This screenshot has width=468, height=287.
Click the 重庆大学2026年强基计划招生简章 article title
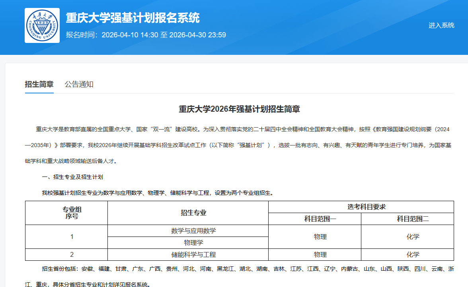pos(239,109)
